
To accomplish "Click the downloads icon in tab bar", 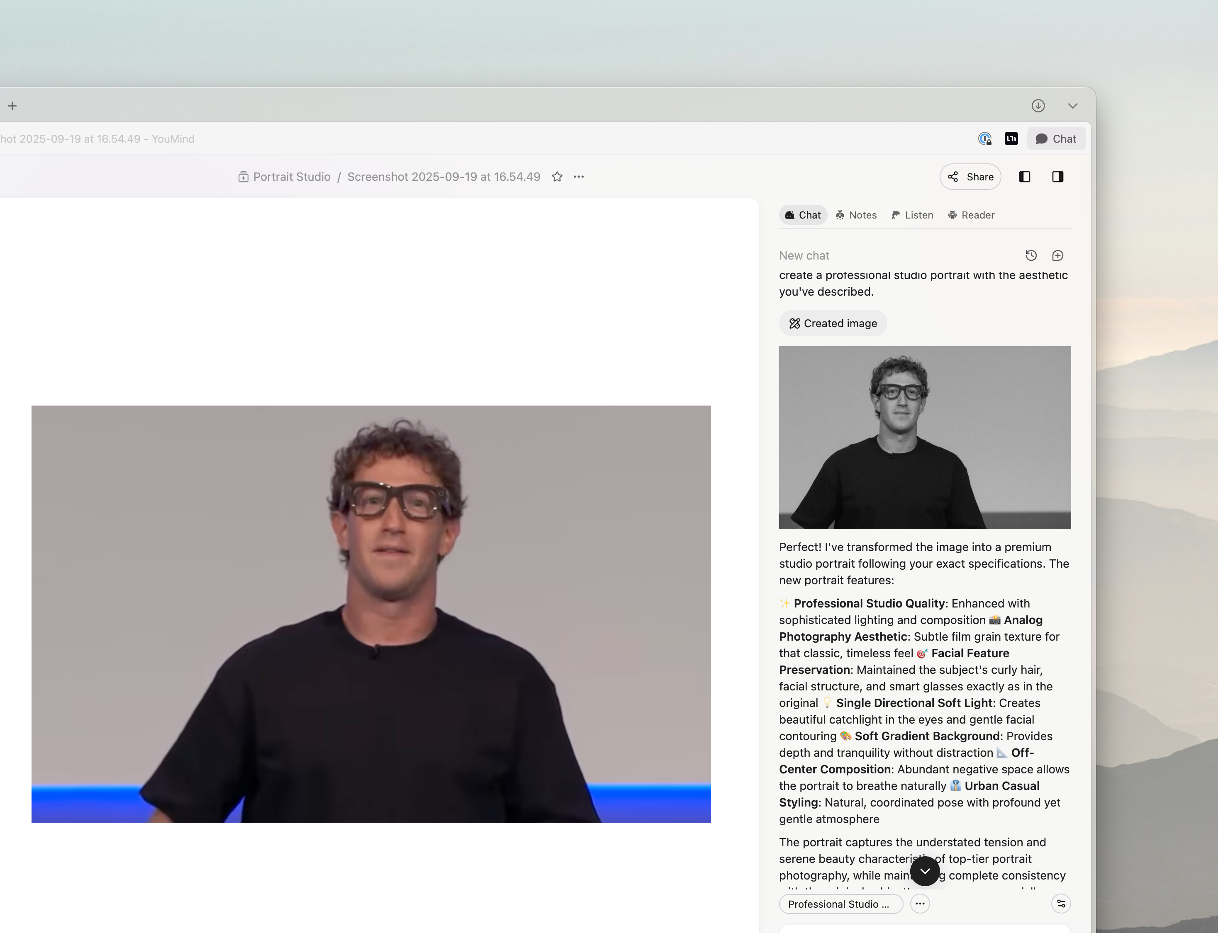I will coord(1038,105).
